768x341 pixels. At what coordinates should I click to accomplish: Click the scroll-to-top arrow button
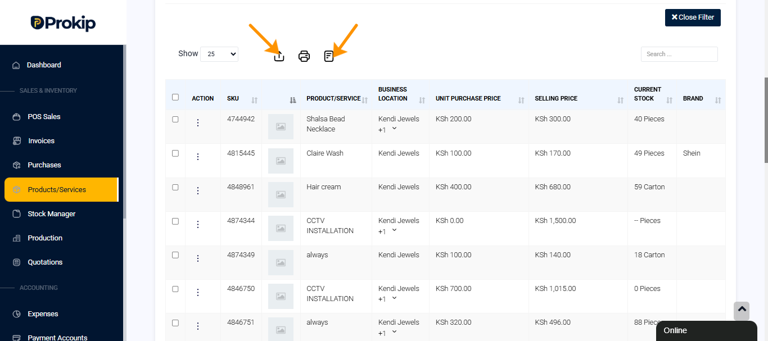[x=742, y=311]
